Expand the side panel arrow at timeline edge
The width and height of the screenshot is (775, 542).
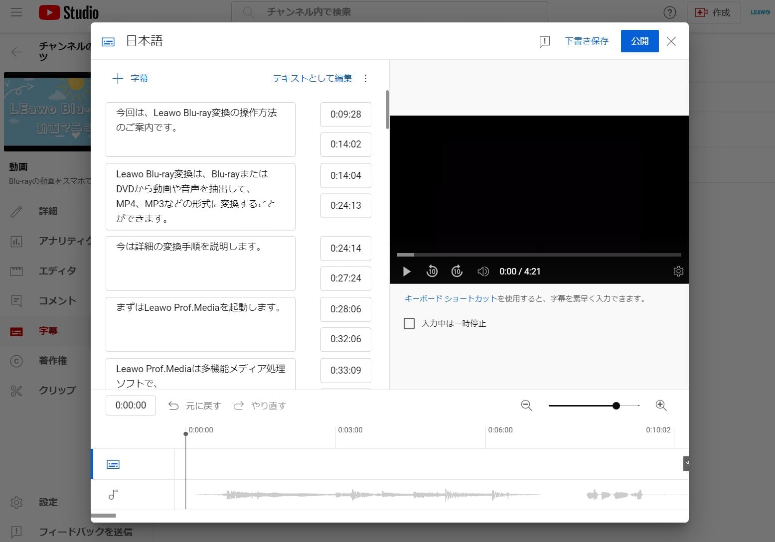[686, 463]
